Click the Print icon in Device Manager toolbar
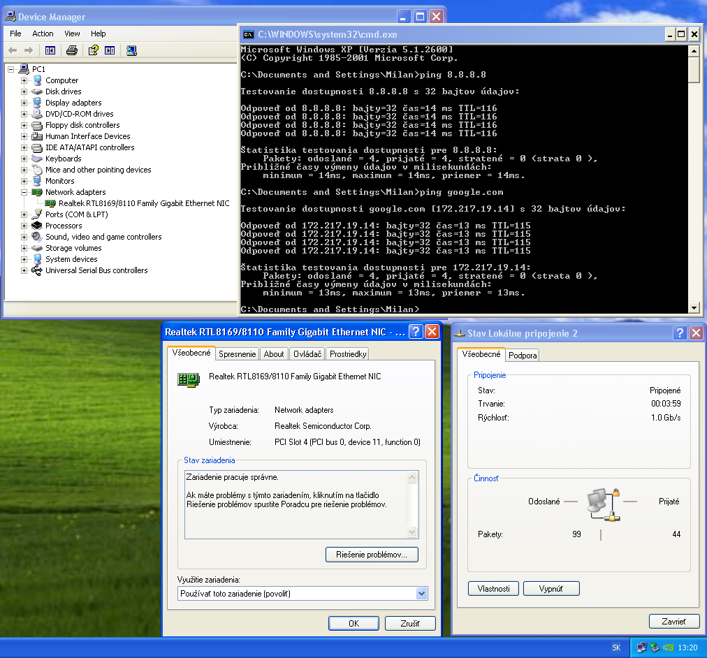This screenshot has height=658, width=707. 72,50
